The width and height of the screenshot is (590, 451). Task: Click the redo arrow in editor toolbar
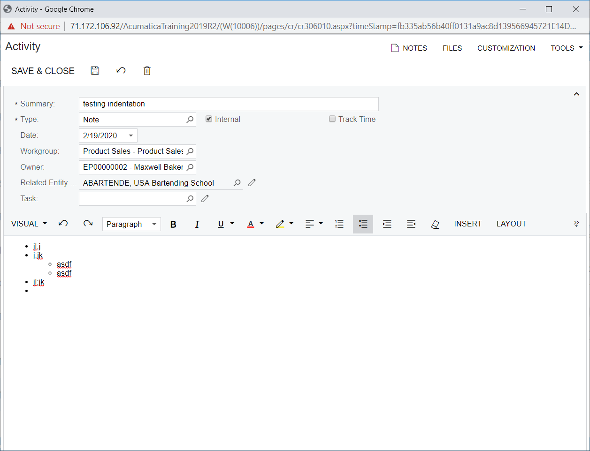pyautogui.click(x=88, y=224)
